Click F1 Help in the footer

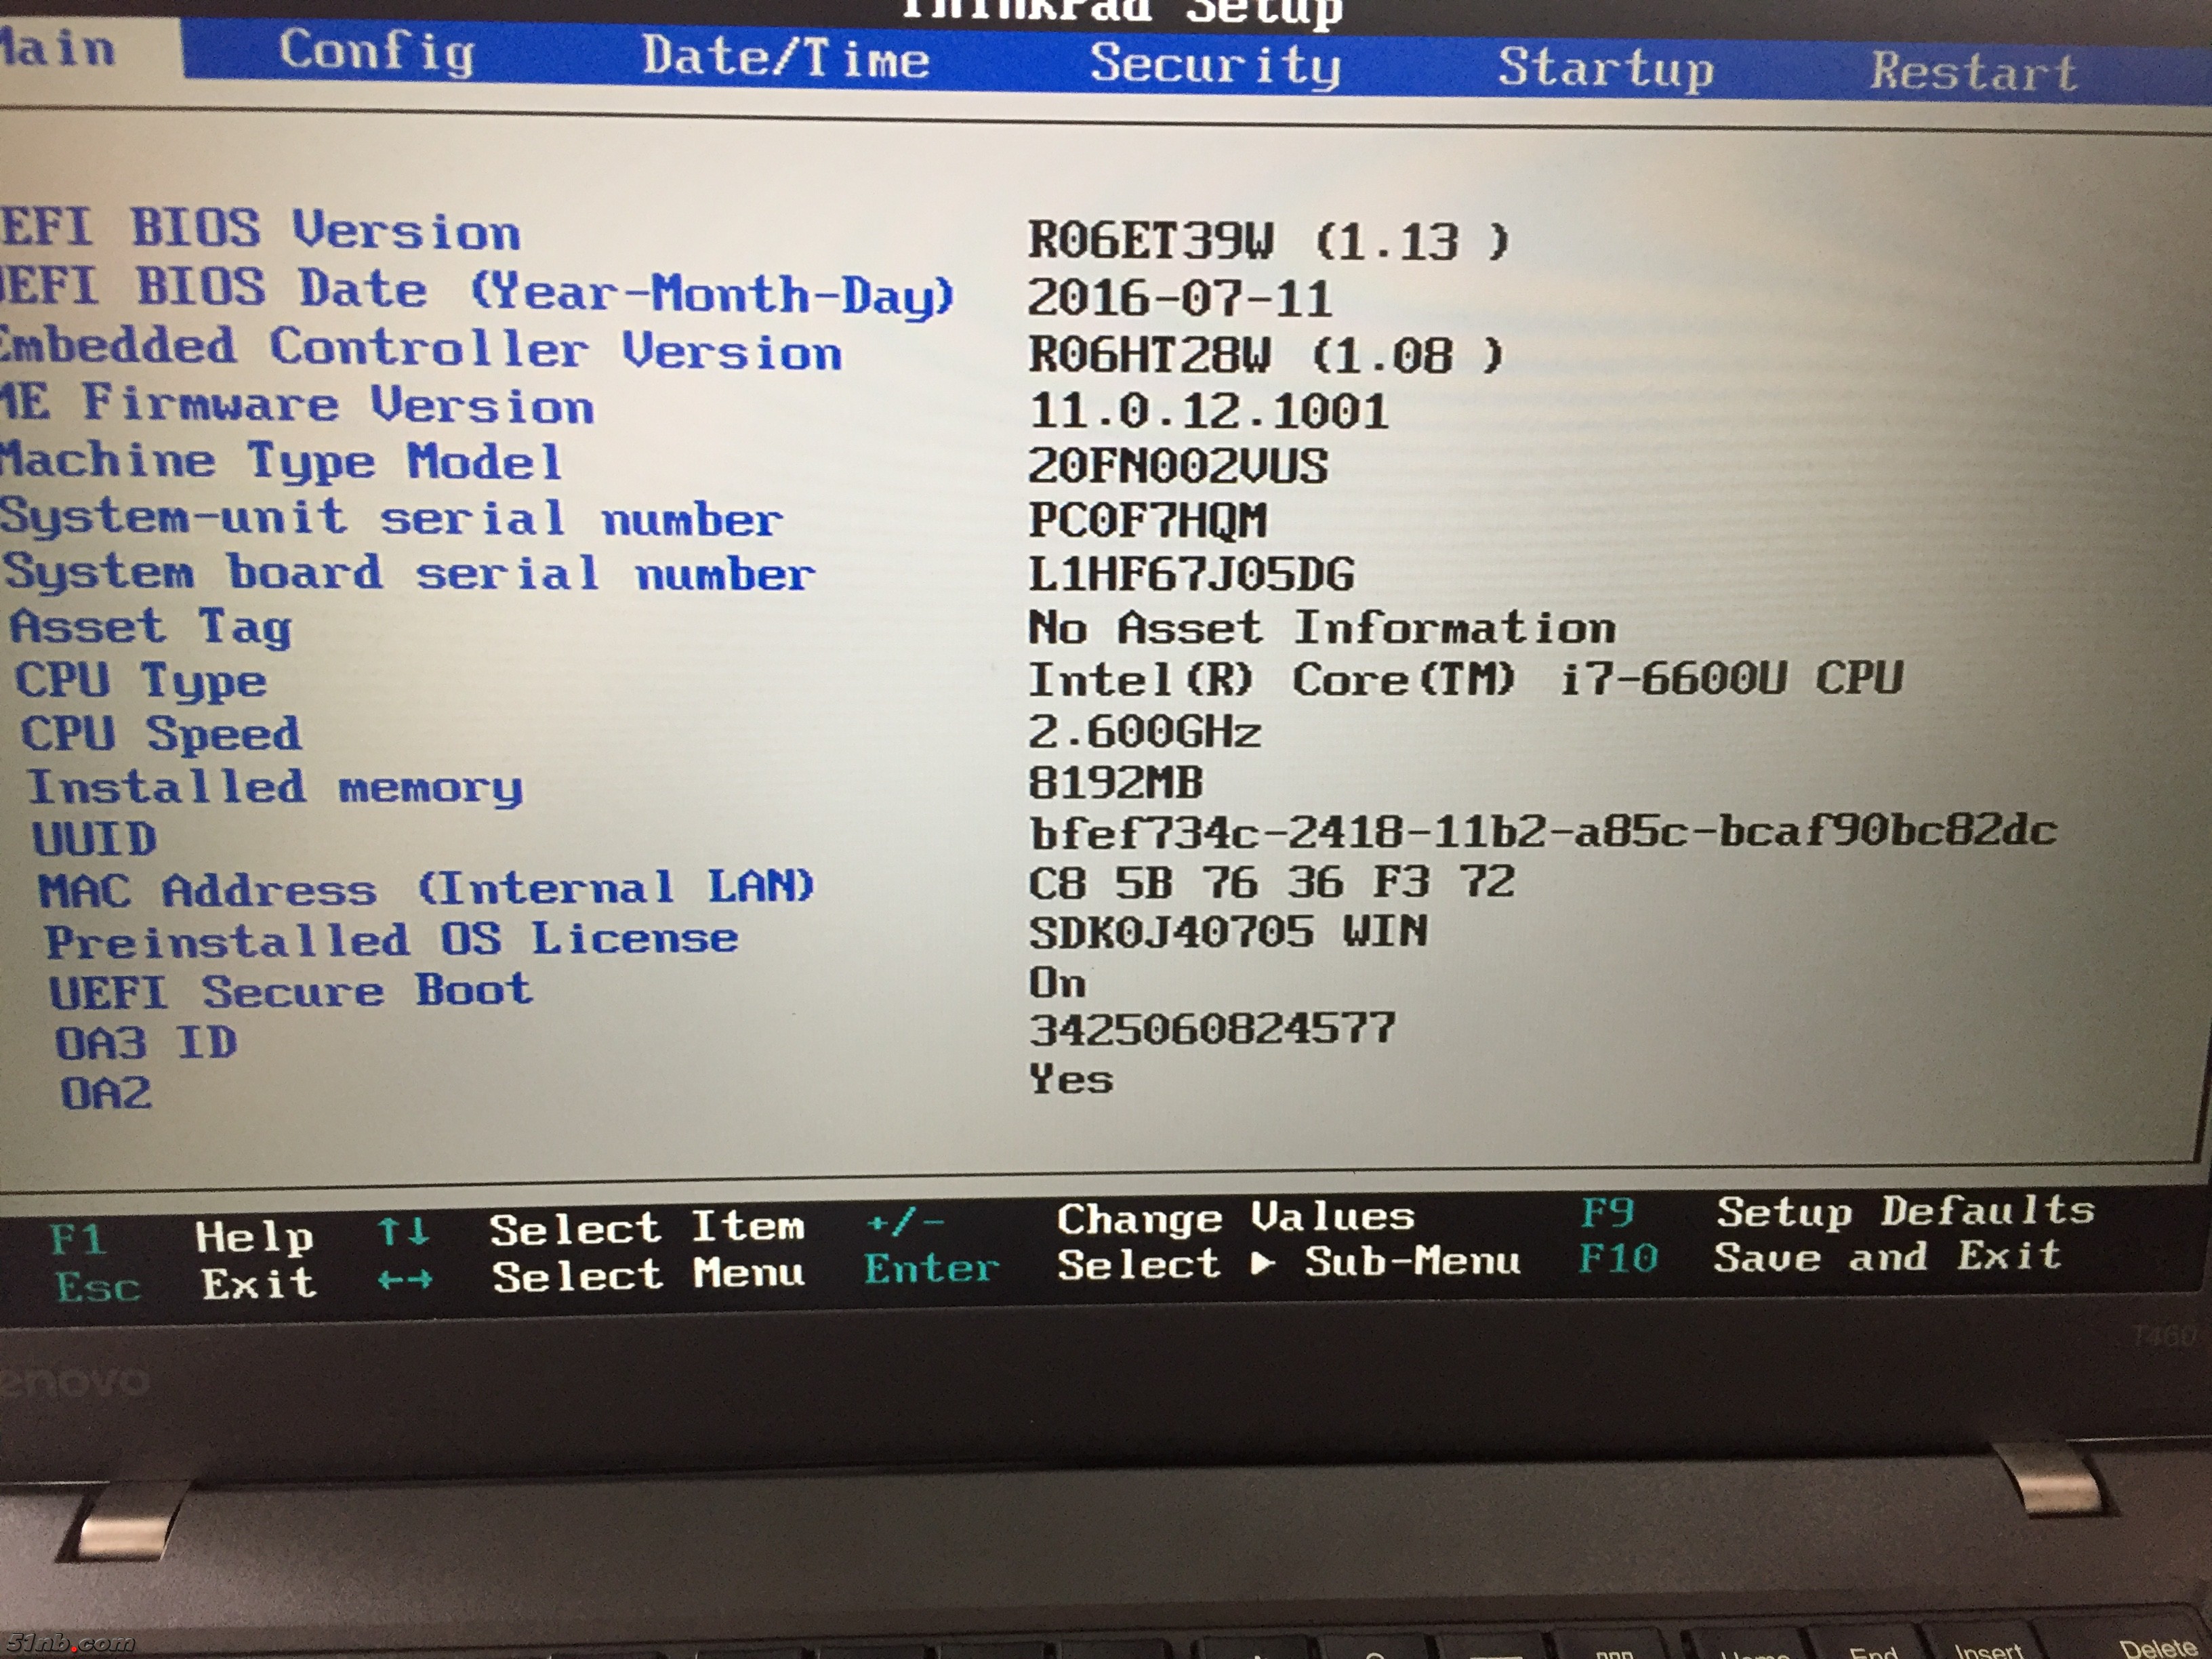pos(78,1240)
